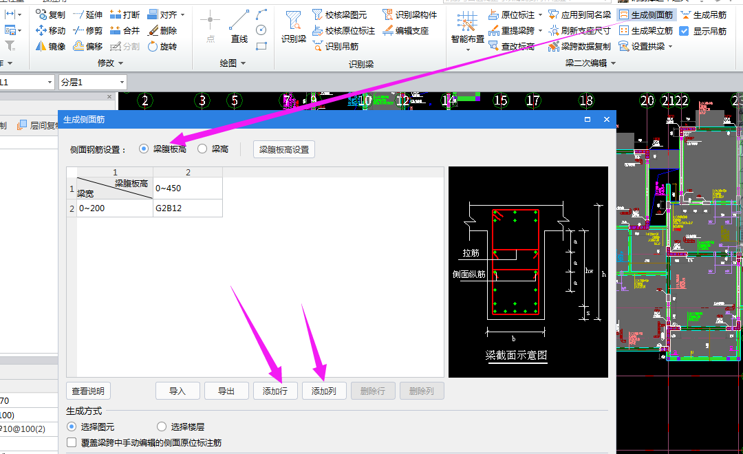Expand the 绘图 group menu
The image size is (743, 454).
[233, 63]
